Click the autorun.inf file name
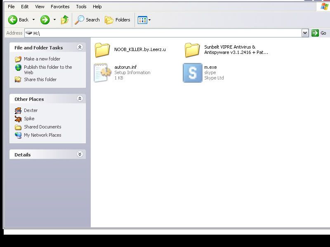The height and width of the screenshot is (247, 330). (x=125, y=67)
